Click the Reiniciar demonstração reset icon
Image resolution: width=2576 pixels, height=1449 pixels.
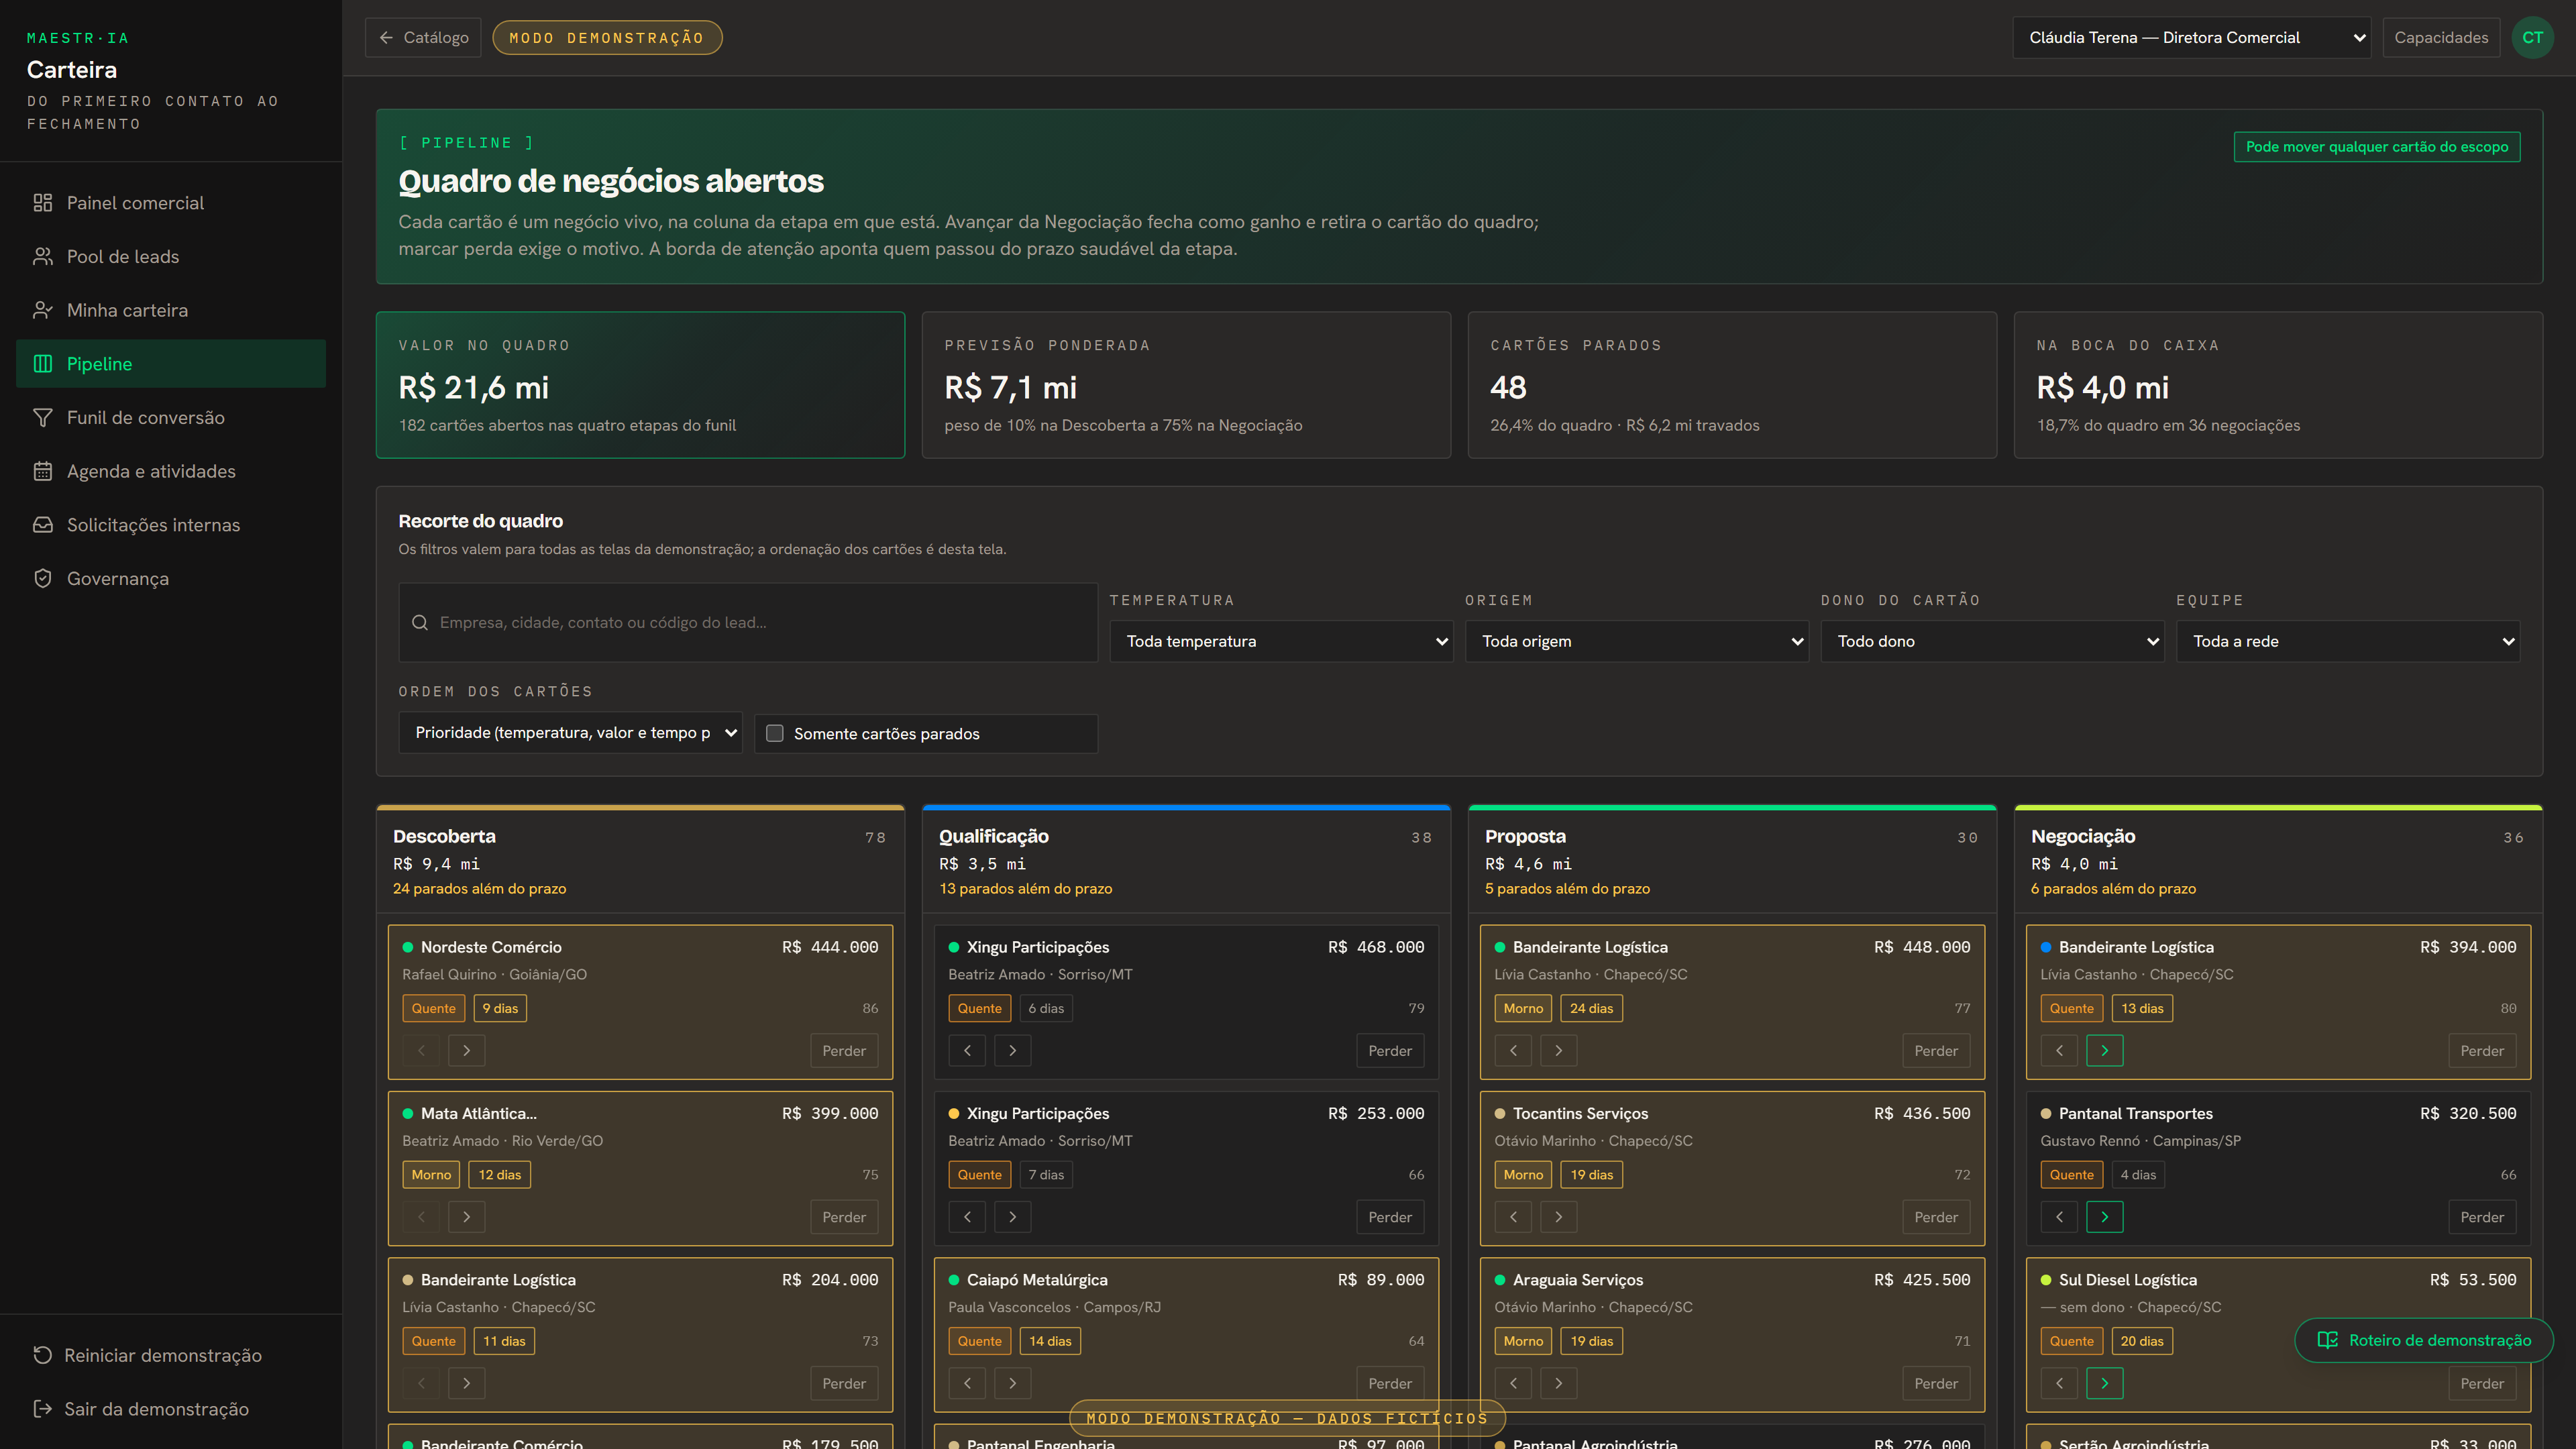click(x=42, y=1355)
